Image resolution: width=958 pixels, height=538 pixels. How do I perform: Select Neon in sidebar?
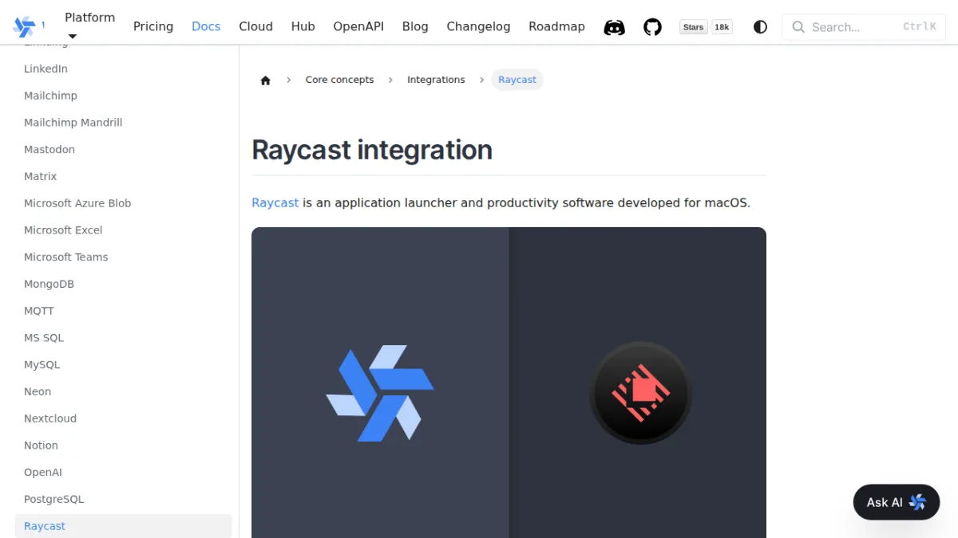point(38,391)
